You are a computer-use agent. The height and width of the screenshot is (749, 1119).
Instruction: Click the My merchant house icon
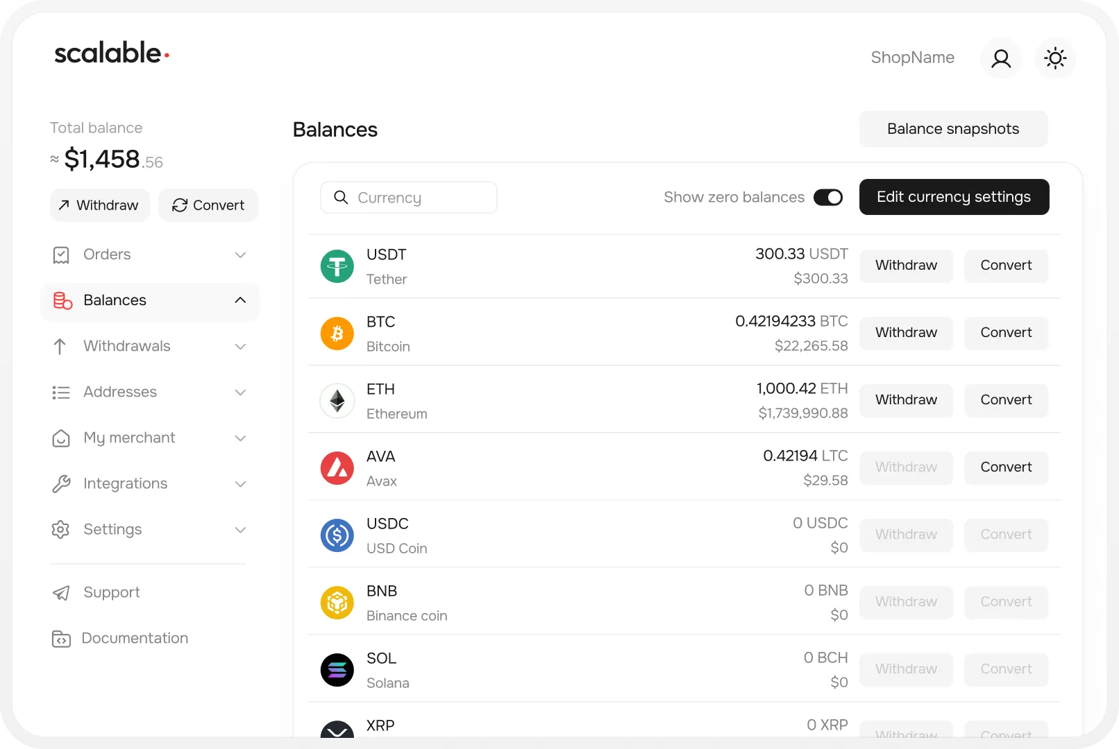click(61, 438)
